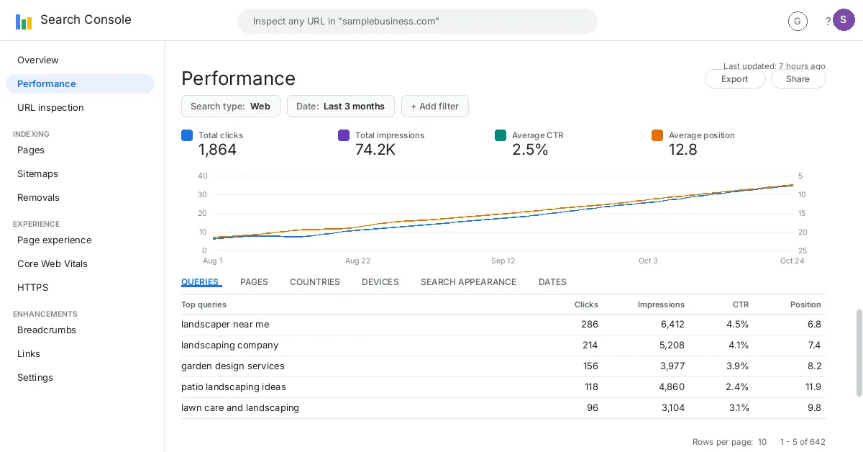Click the Export button
This screenshot has height=452, width=863.
(x=735, y=79)
